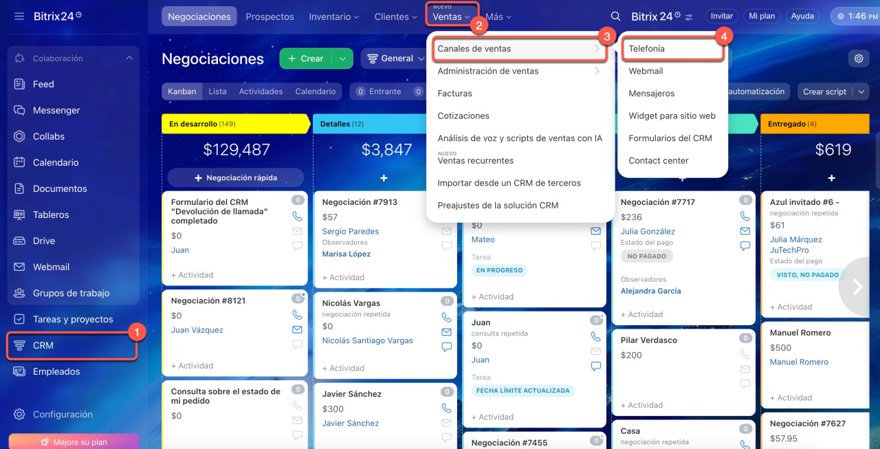The width and height of the screenshot is (880, 449).
Task: Click the Invitar button
Action: pos(722,16)
